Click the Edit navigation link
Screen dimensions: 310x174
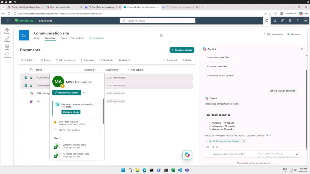point(96,38)
